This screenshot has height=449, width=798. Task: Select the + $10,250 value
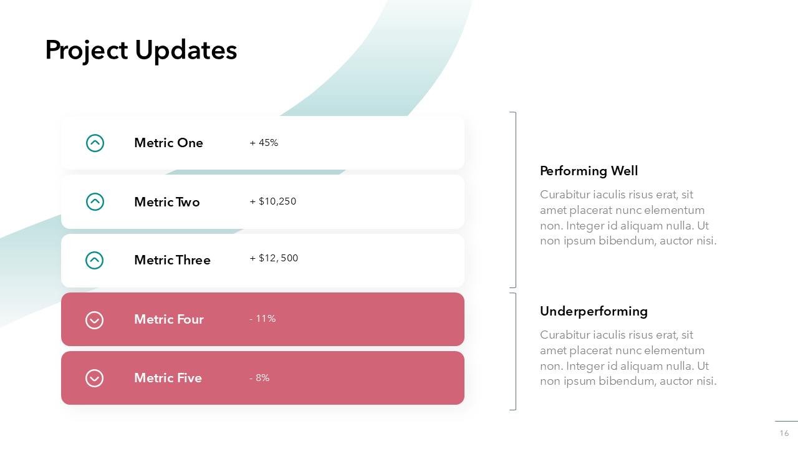[x=273, y=201]
